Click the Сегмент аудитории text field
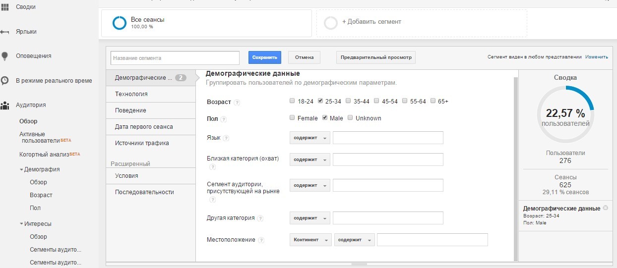This screenshot has width=617, height=268. pyautogui.click(x=388, y=185)
